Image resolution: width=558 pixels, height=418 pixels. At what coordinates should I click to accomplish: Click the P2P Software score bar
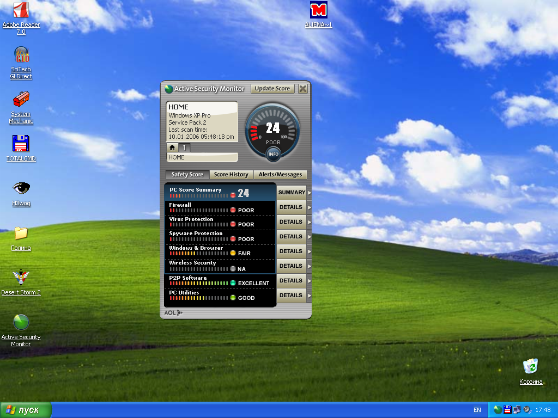click(x=198, y=283)
